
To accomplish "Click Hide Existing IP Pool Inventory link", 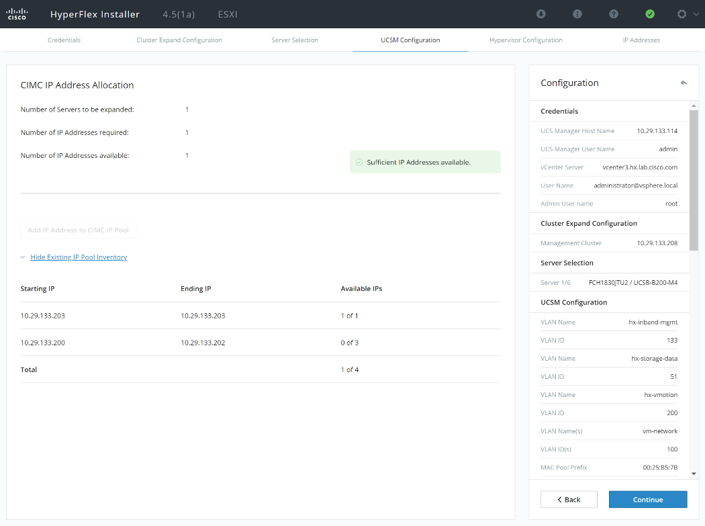I will click(x=79, y=257).
